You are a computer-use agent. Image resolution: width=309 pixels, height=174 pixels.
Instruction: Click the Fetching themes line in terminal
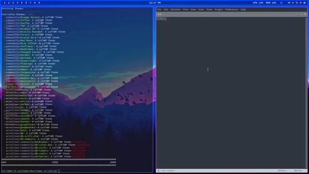[17, 9]
